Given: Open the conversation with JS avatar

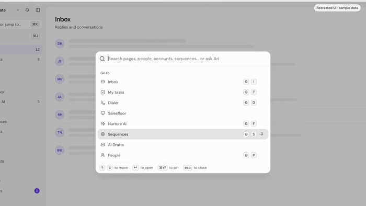Looking at the screenshot, I should (x=60, y=61).
